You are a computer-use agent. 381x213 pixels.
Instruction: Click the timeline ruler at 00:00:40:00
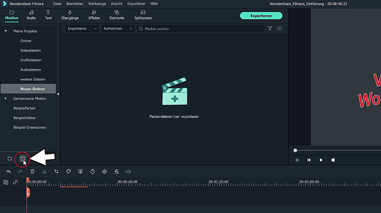click(x=127, y=182)
